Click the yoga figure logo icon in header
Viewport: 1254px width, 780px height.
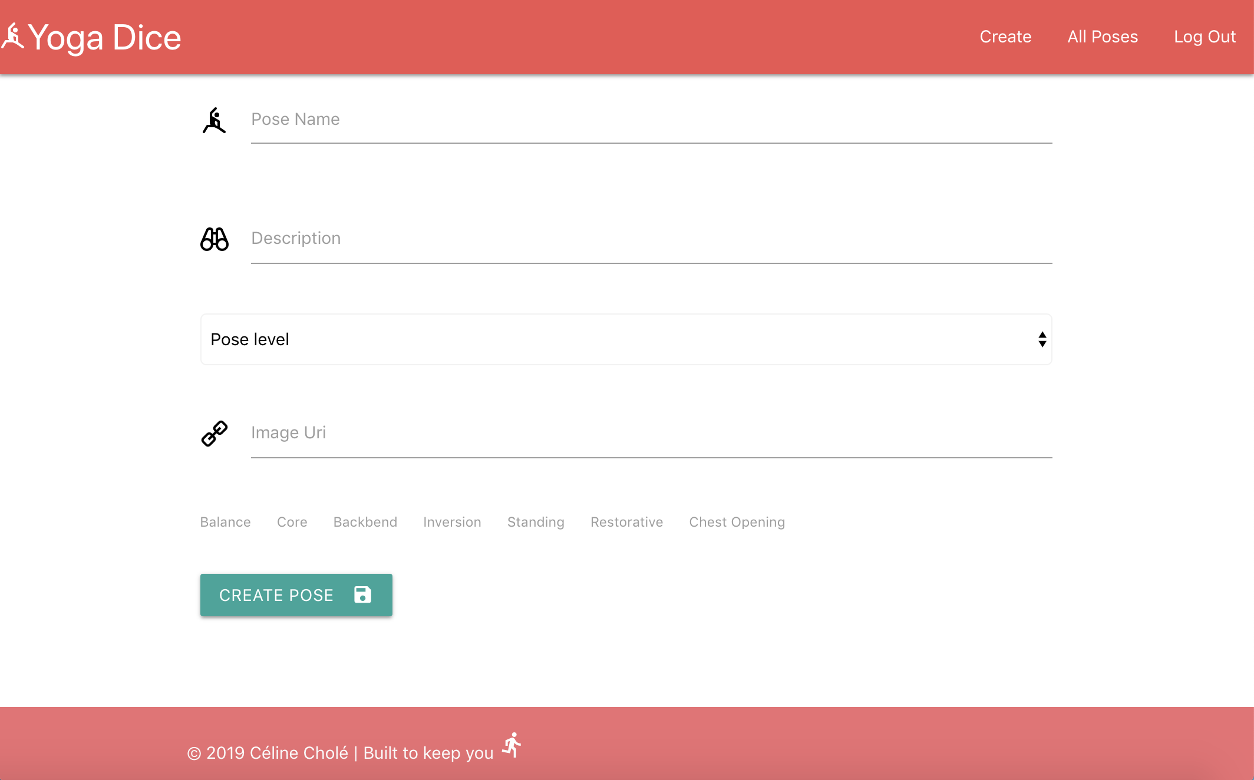12,37
